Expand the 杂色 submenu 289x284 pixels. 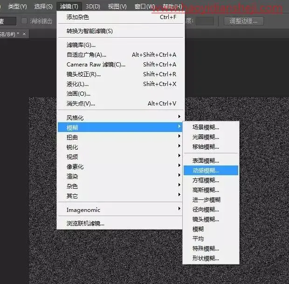pos(120,186)
